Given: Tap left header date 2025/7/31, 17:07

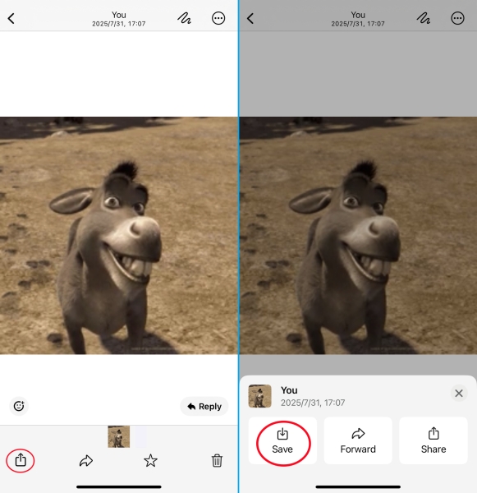Looking at the screenshot, I should 119,24.
